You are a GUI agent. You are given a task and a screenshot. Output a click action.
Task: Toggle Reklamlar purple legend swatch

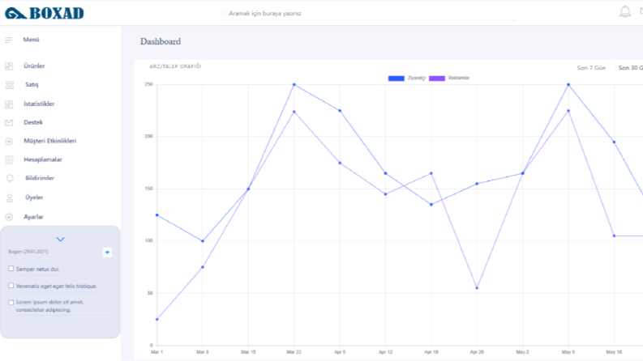coord(437,79)
